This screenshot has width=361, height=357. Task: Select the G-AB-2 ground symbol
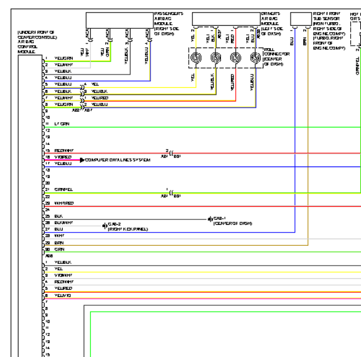[105, 226]
